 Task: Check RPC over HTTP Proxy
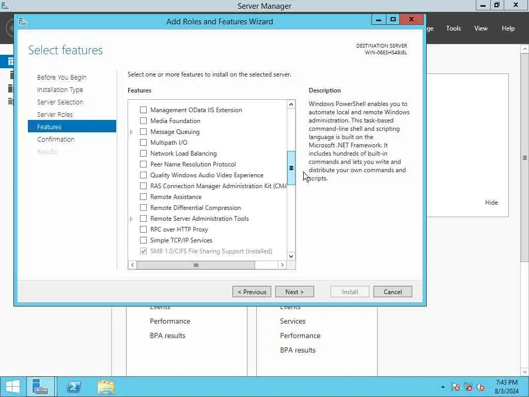[144, 229]
